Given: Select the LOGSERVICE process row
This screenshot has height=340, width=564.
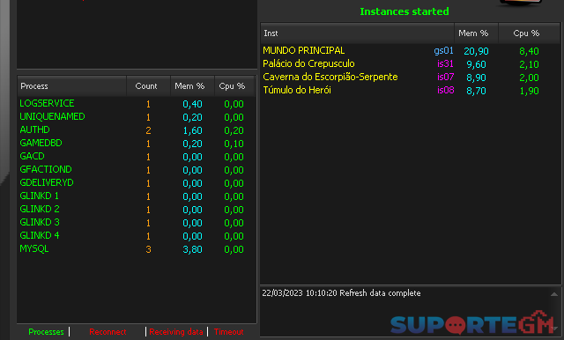Looking at the screenshot, I should [137, 104].
